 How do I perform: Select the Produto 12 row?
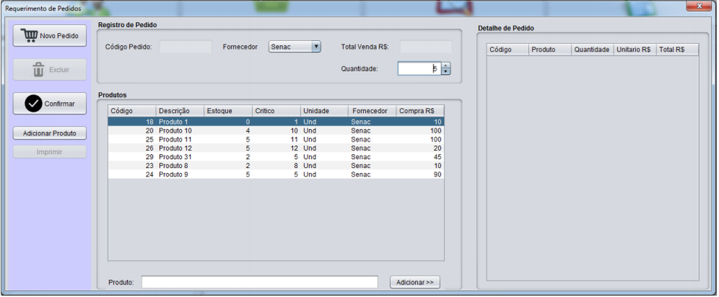coord(276,148)
